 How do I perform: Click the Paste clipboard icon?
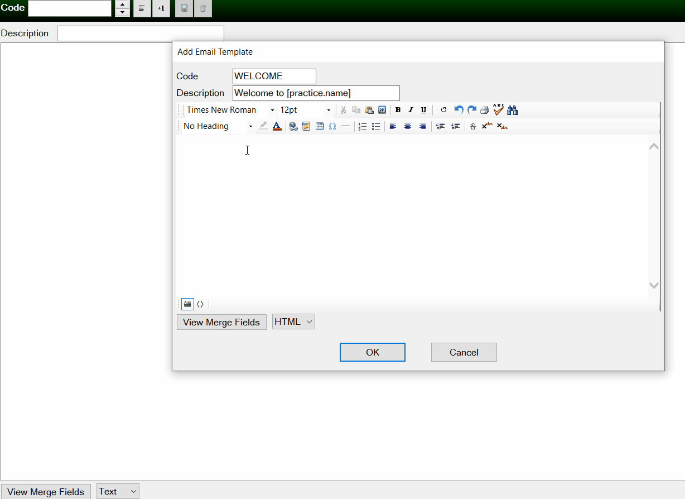click(369, 110)
